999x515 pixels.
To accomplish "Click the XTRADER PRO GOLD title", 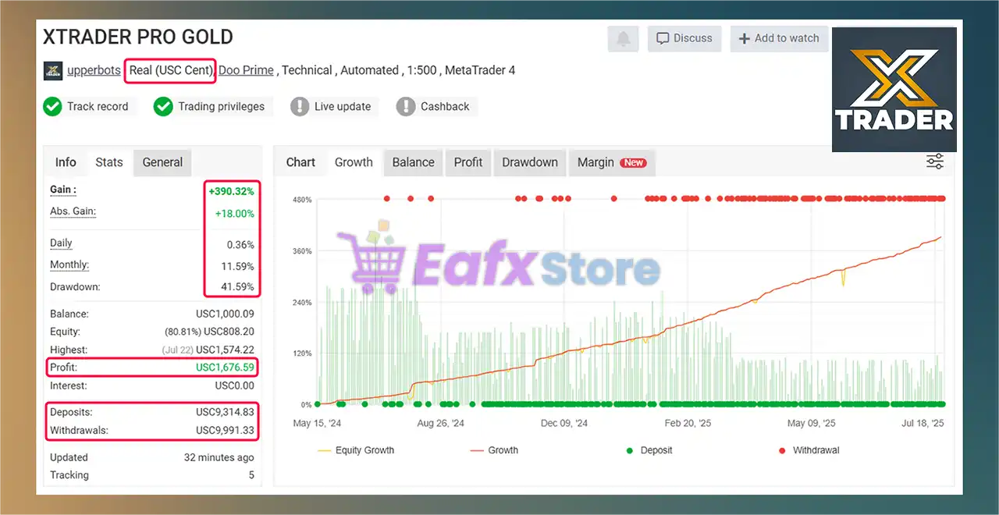I will tap(137, 37).
